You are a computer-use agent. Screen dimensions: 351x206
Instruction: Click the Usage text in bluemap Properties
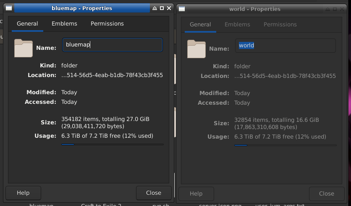coord(107,136)
